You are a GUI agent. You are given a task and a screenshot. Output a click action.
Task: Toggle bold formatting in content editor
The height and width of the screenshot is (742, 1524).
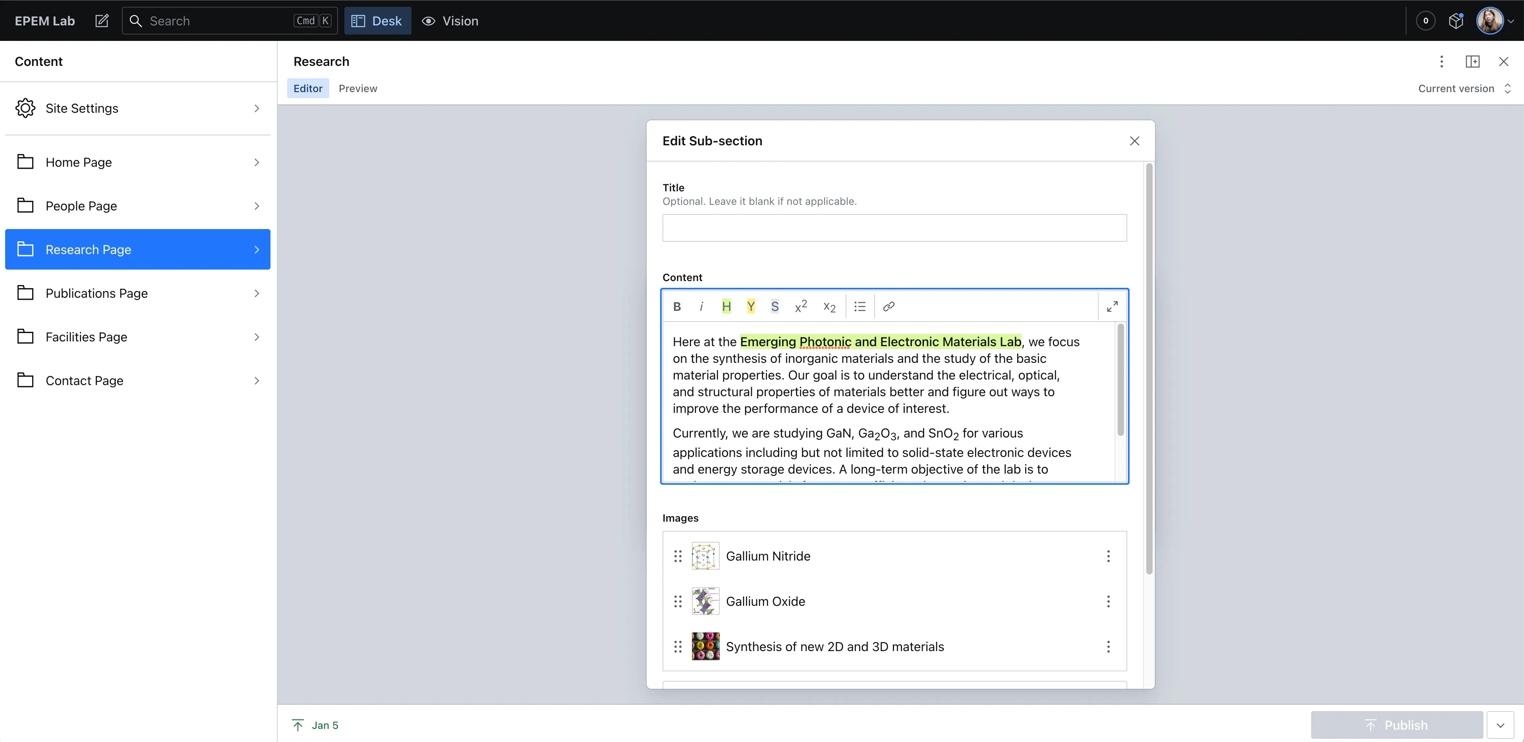[677, 306]
